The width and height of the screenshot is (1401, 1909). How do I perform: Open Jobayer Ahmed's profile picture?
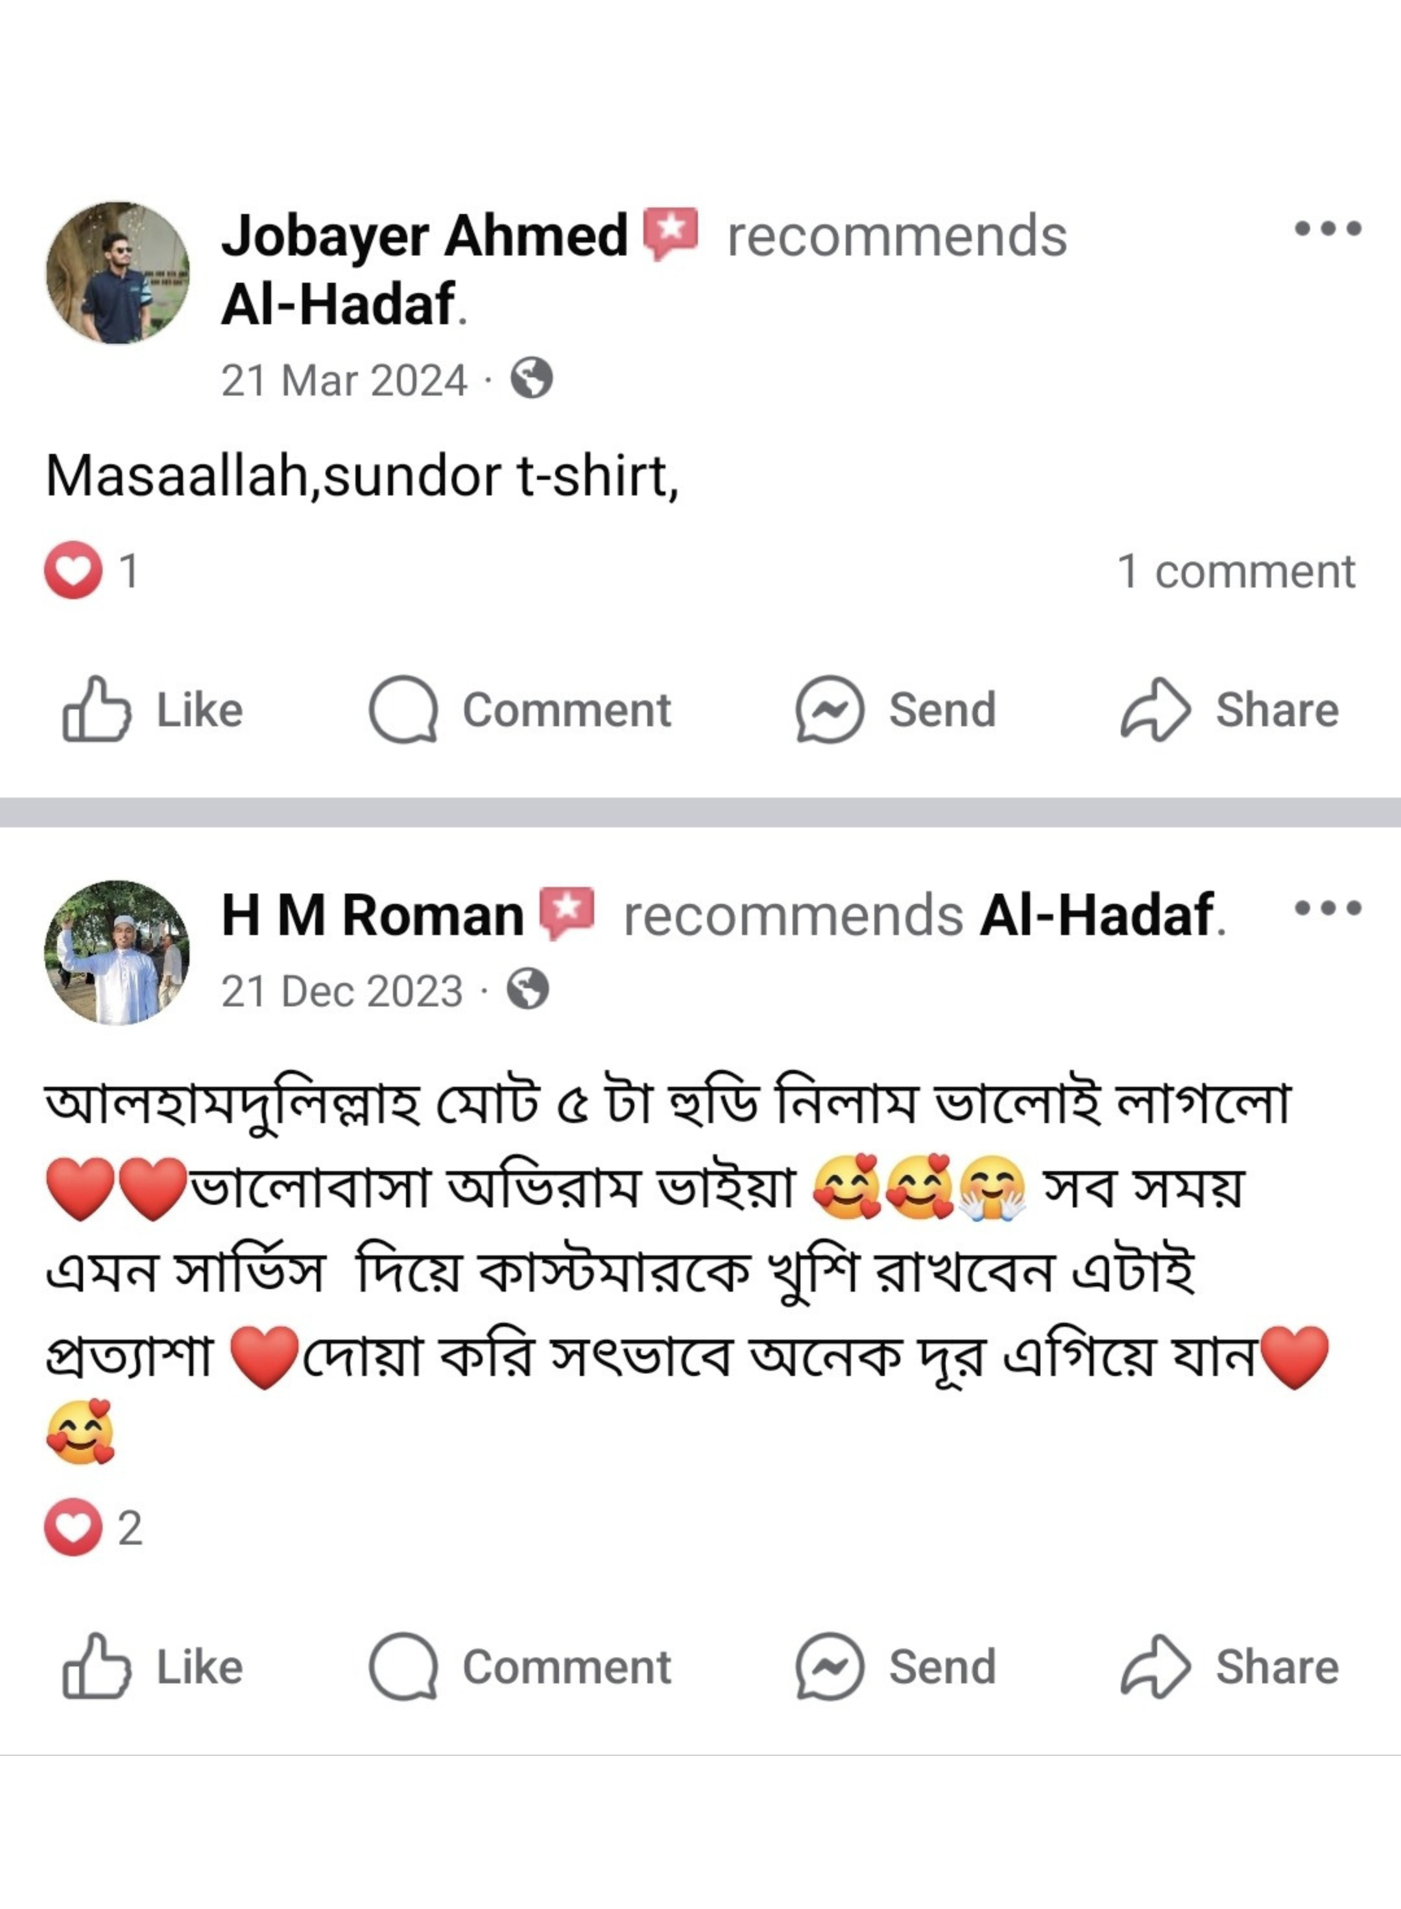[x=118, y=273]
